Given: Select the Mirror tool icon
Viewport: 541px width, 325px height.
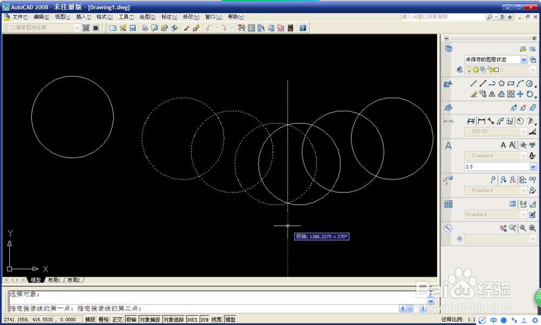Looking at the screenshot, I should coord(492,93).
